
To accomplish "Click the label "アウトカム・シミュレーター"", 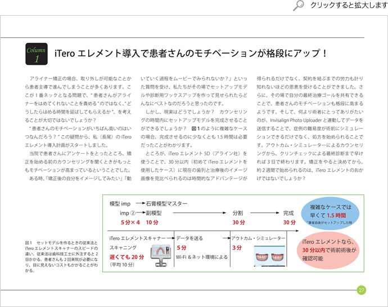I will (258, 238).
